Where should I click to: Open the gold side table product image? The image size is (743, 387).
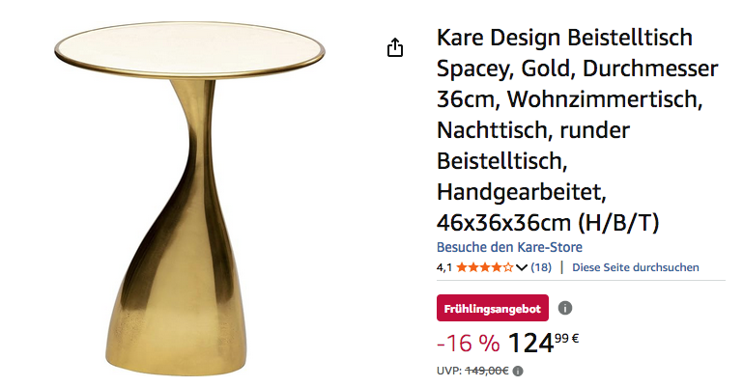click(x=189, y=199)
